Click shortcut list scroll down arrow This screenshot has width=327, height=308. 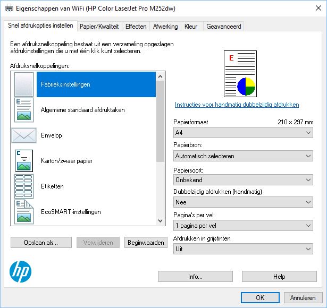161,220
